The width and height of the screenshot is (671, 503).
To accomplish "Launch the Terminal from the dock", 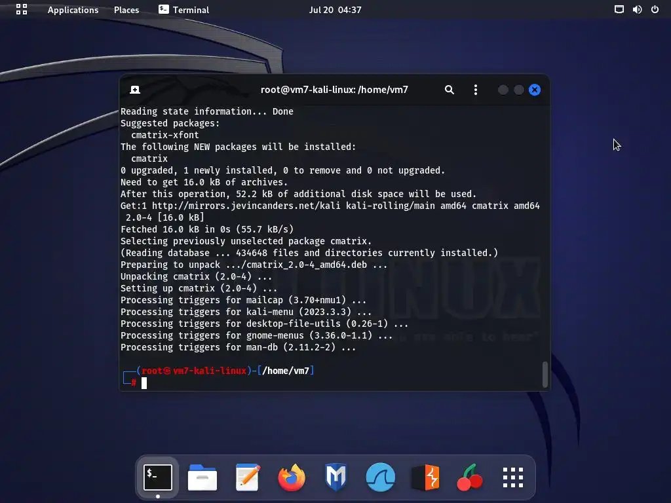I will [158, 477].
